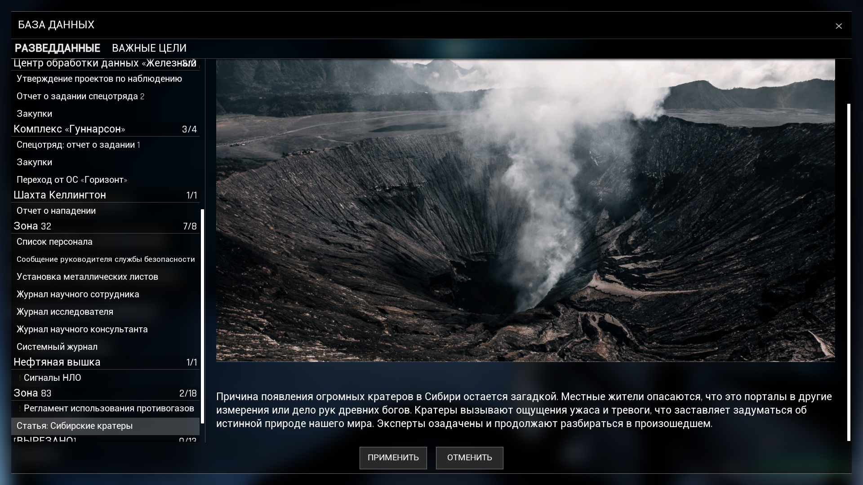Image resolution: width=863 pixels, height=485 pixels.
Task: Switch to the Важные цели tab
Action: pos(149,48)
